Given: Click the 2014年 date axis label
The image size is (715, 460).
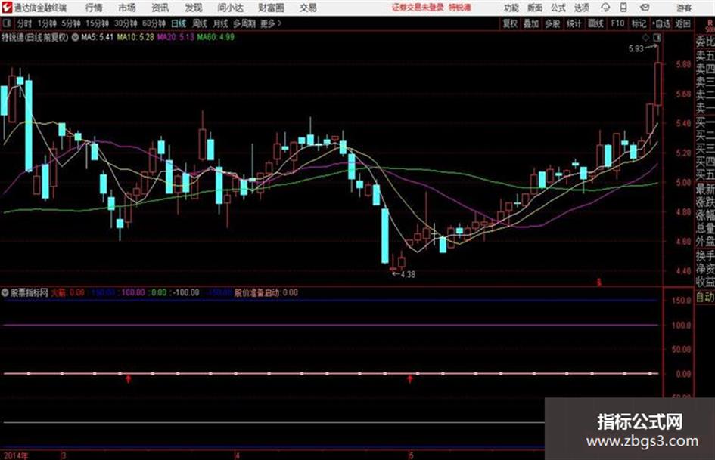Looking at the screenshot, I should (x=15, y=455).
